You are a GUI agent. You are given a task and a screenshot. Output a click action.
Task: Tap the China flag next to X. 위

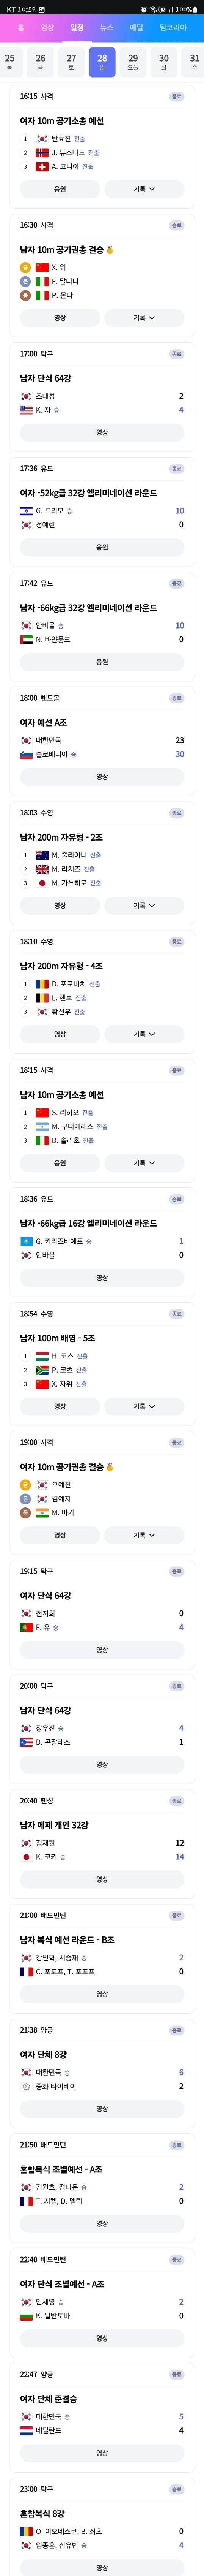42,268
